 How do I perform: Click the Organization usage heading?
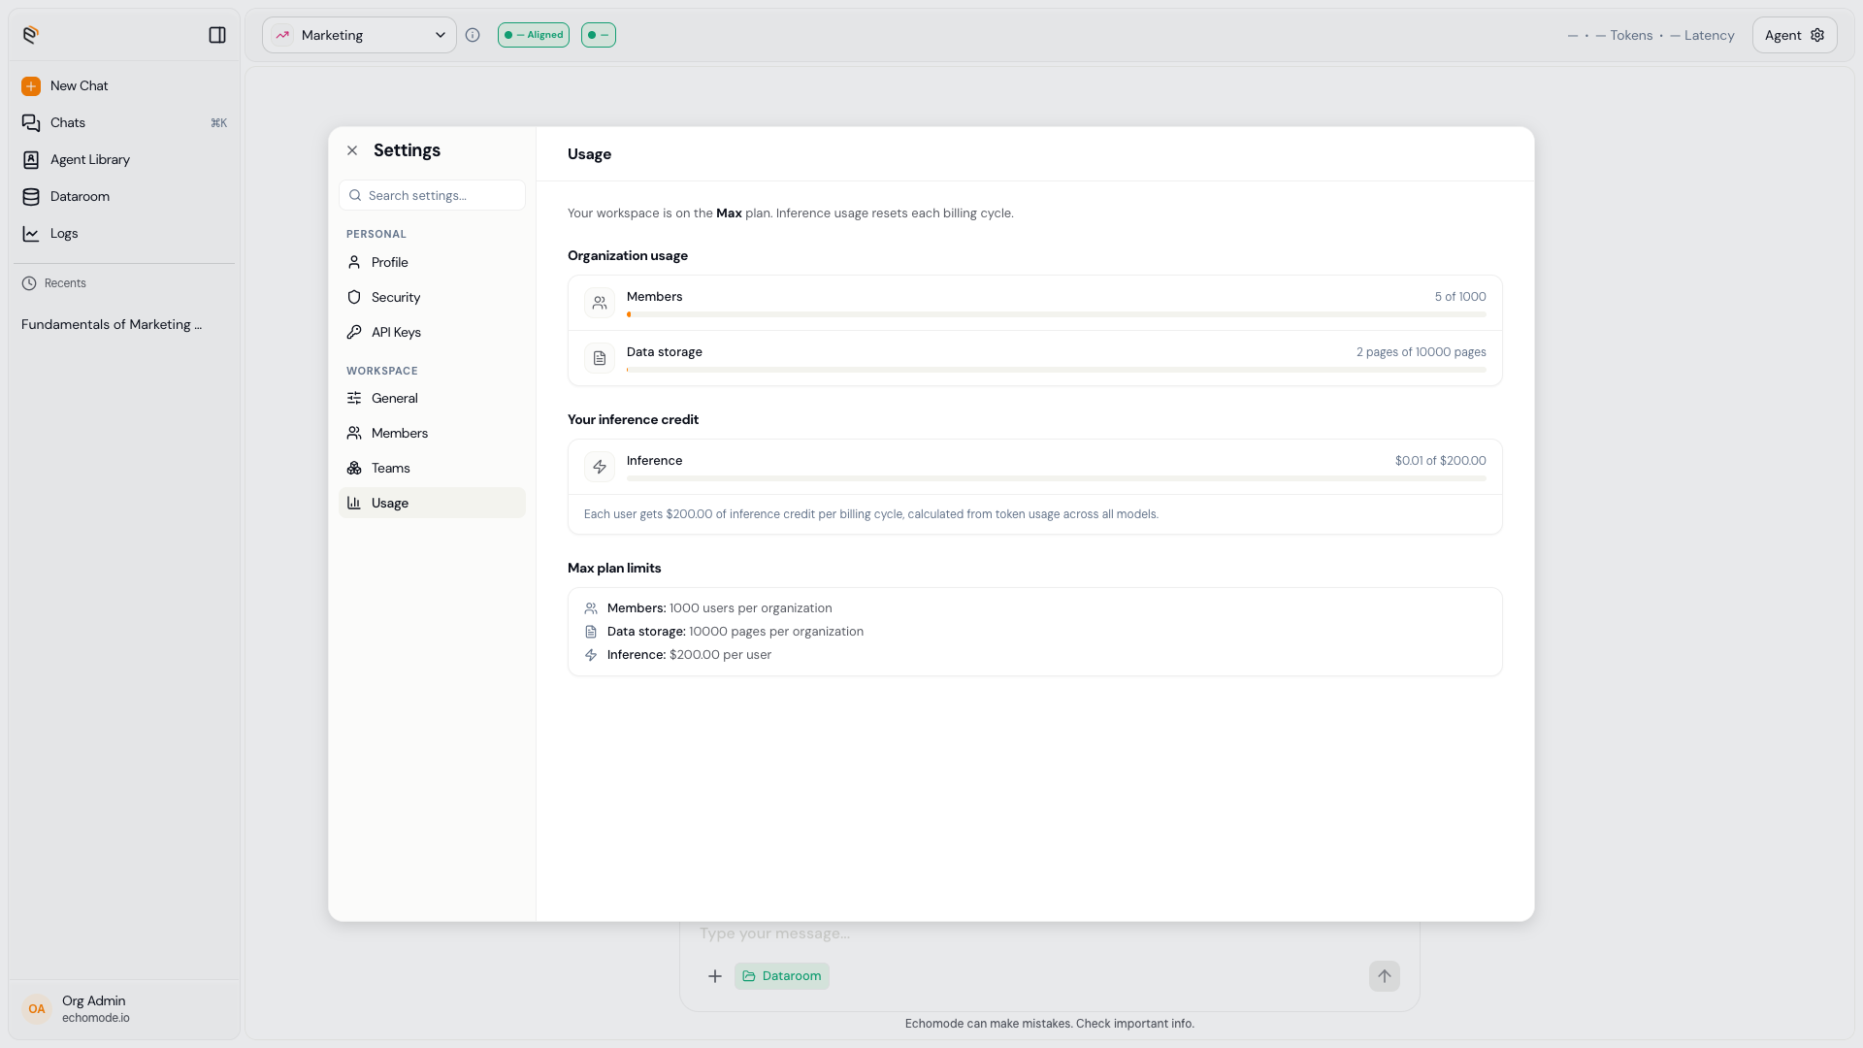pos(628,256)
